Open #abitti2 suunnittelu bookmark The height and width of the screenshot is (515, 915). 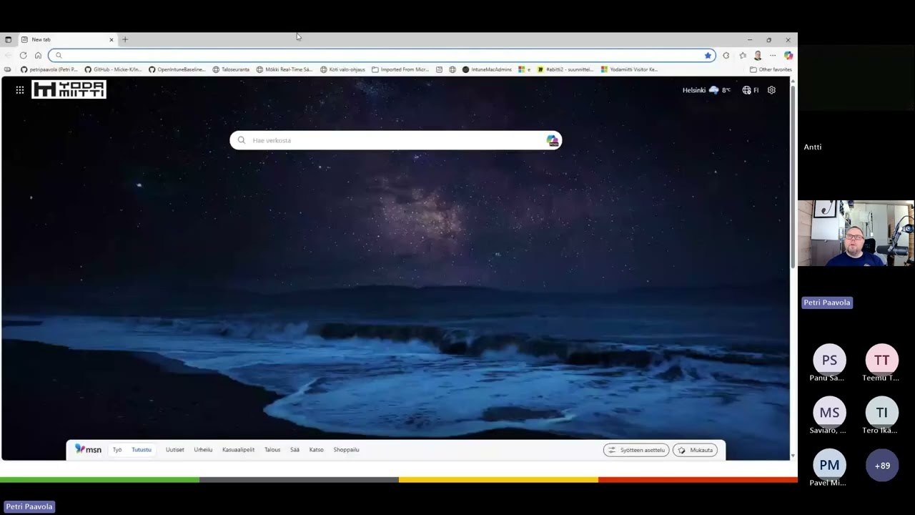coord(565,69)
